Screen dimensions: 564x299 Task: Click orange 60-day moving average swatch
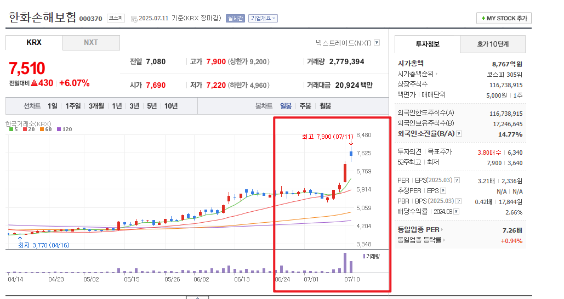tap(42, 129)
